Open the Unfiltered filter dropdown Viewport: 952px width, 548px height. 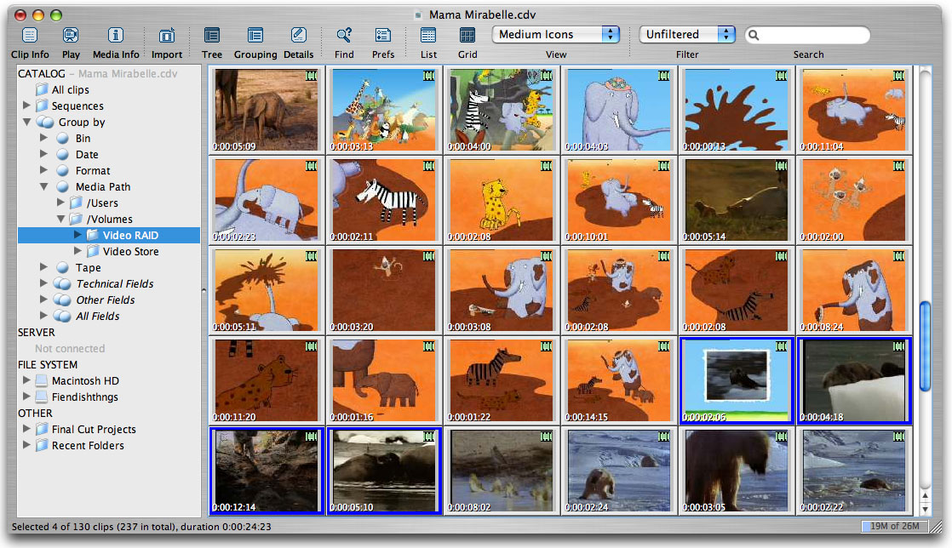pyautogui.click(x=686, y=35)
